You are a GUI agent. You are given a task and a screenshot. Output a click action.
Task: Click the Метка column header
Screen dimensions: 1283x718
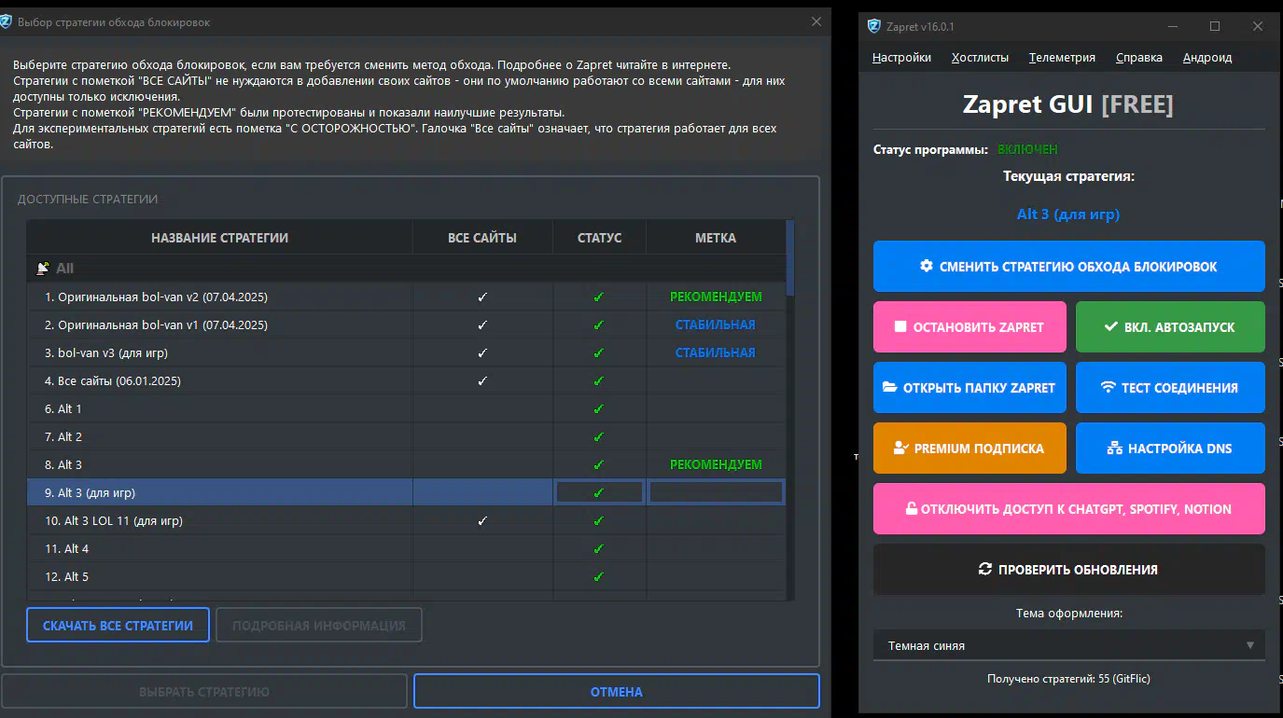[716, 238]
